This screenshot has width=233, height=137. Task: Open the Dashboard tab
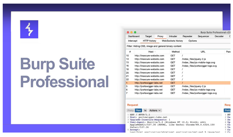pos(134,36)
